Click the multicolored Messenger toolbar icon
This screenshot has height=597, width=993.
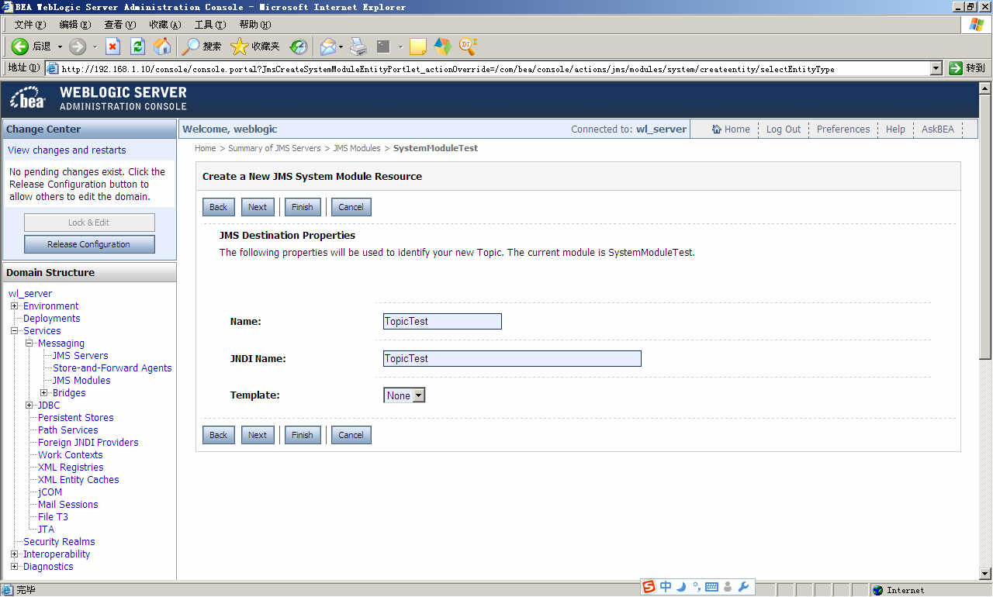[443, 47]
